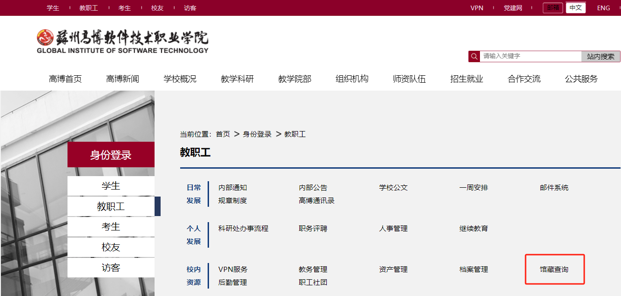Click the 站内搜索 search button
621x296 pixels.
601,56
